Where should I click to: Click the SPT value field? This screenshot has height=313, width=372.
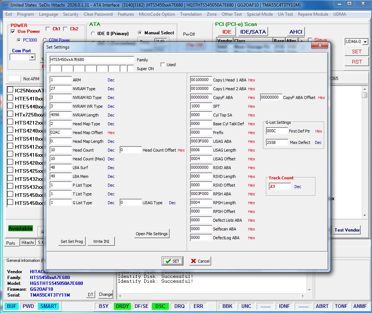(x=201, y=106)
